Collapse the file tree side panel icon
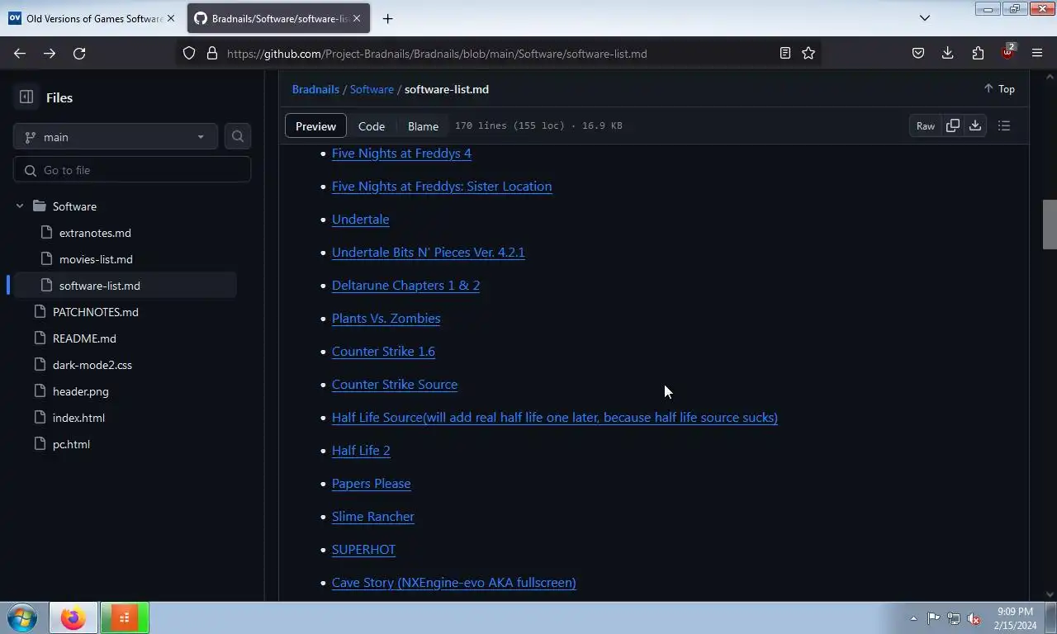This screenshot has width=1057, height=634. click(x=26, y=97)
